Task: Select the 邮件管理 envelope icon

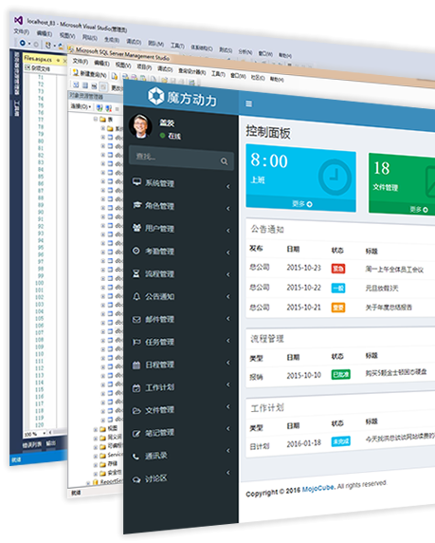Action: tap(136, 319)
